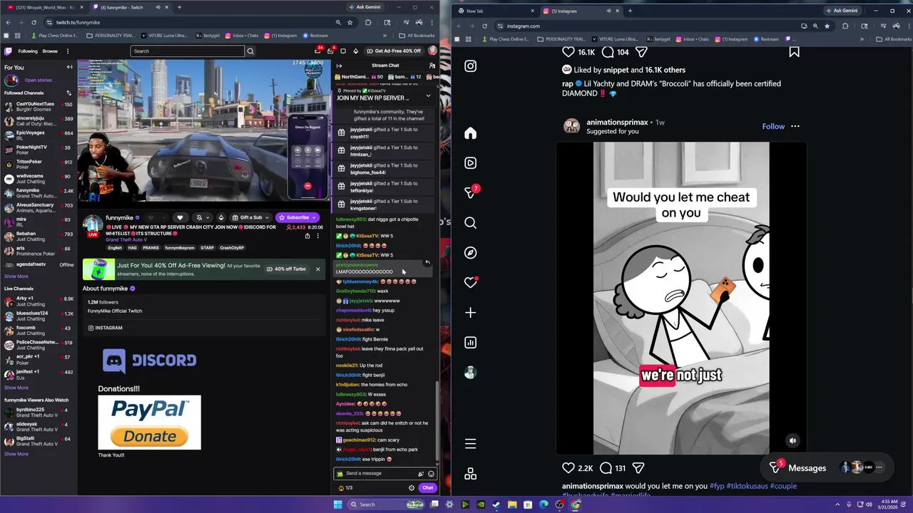Screen dimensions: 913x513
Task: Open the Subscribe button dropdown arrow
Action: pyautogui.click(x=315, y=217)
